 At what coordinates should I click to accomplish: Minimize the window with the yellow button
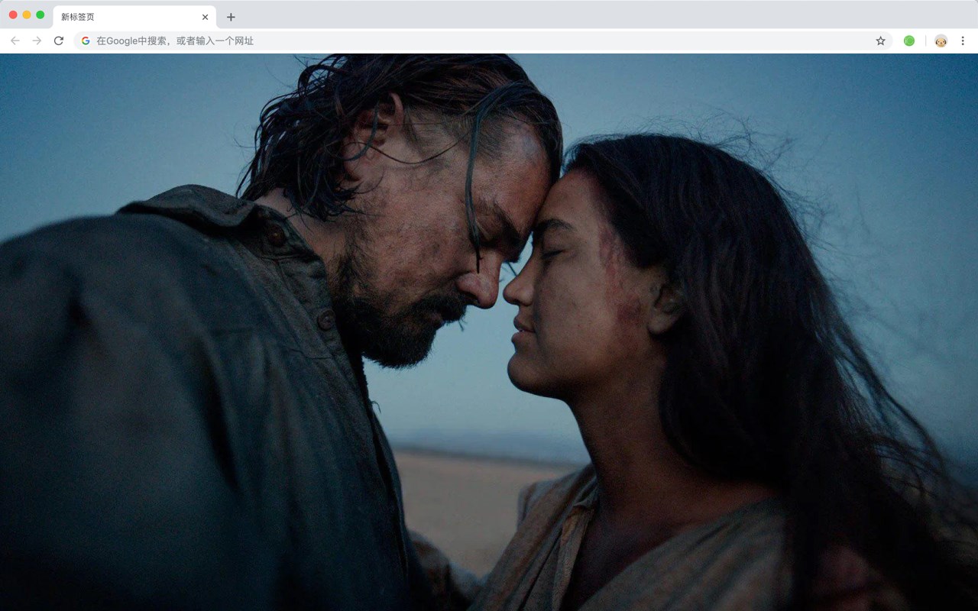tap(27, 15)
